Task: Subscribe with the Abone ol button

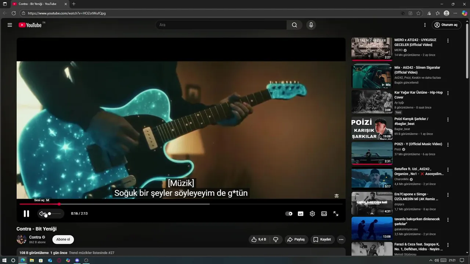Action: coord(63,239)
